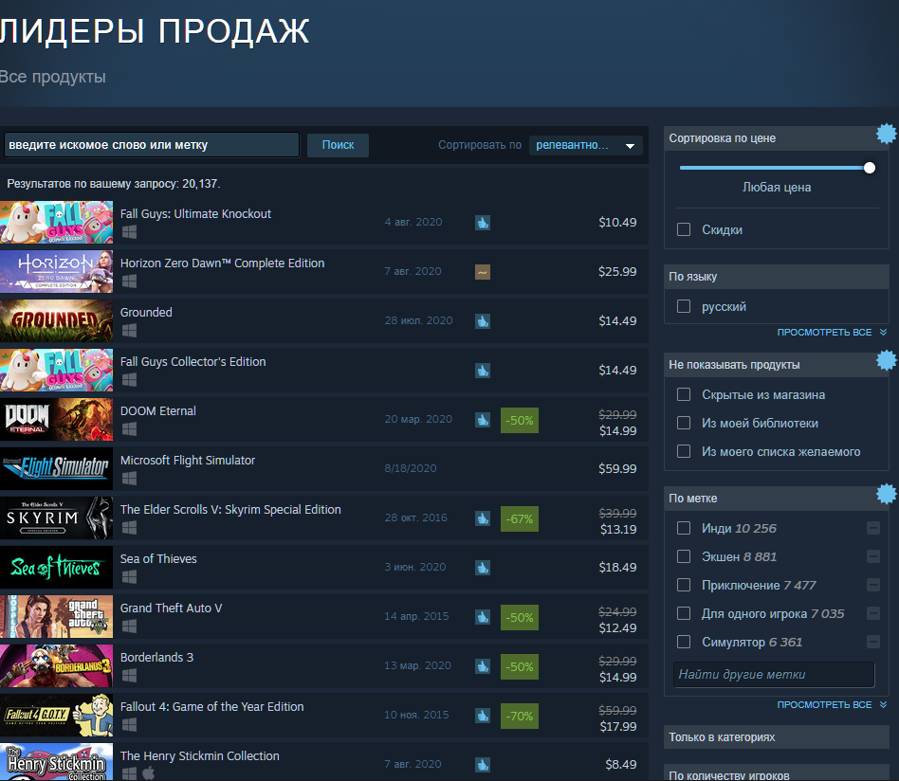Open The Henry Stickmin Collection link
Viewport: 899px width, 781px height.
coord(199,755)
